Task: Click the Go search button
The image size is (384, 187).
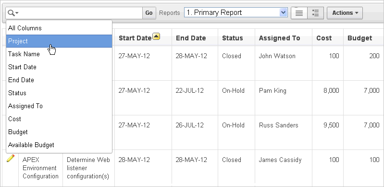Action: [149, 13]
